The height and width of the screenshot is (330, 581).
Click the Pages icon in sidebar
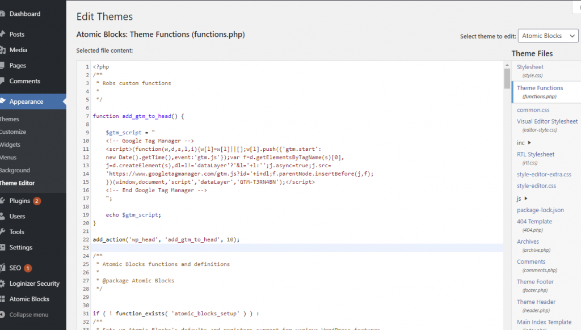point(2,66)
